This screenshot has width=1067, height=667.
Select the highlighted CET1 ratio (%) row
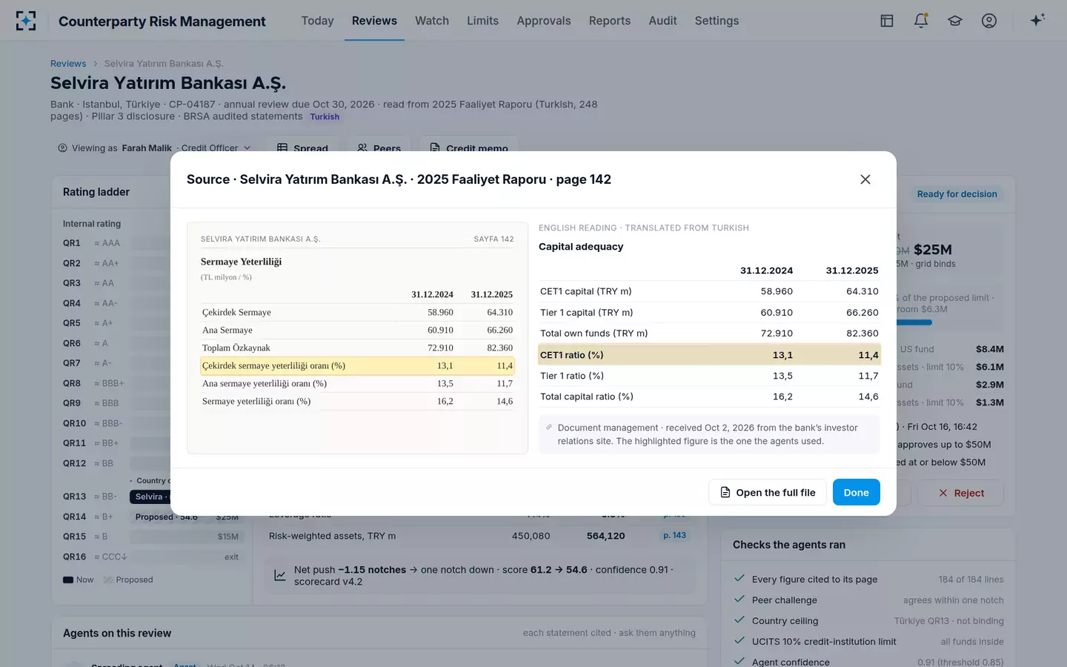(x=709, y=355)
